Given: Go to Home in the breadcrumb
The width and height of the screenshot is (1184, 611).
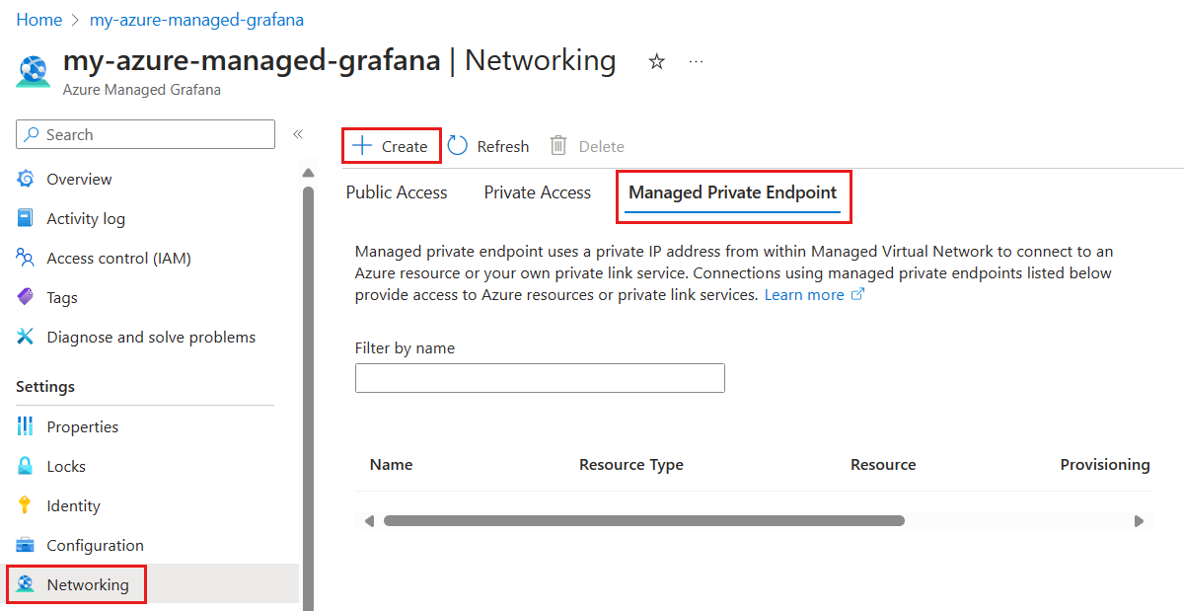Looking at the screenshot, I should pyautogui.click(x=38, y=20).
